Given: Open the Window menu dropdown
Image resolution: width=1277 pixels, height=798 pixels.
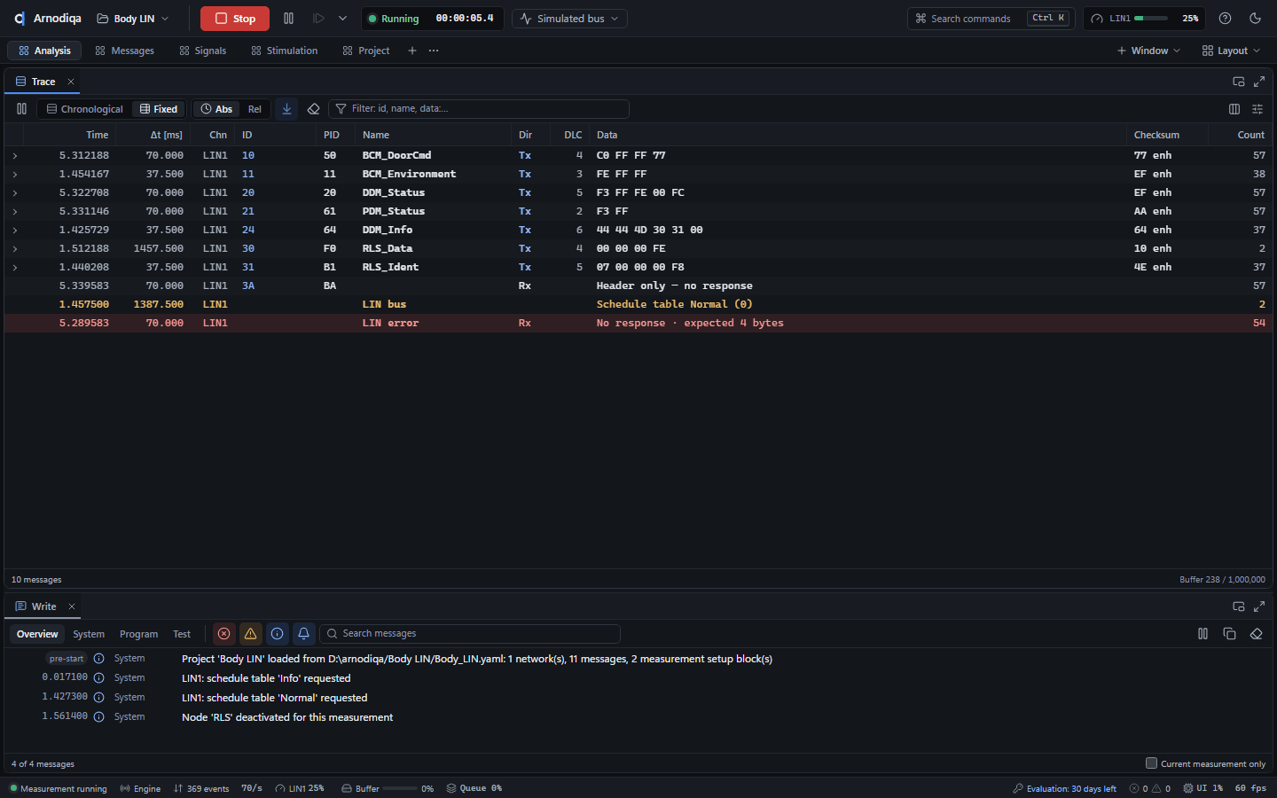Looking at the screenshot, I should coord(1148,51).
